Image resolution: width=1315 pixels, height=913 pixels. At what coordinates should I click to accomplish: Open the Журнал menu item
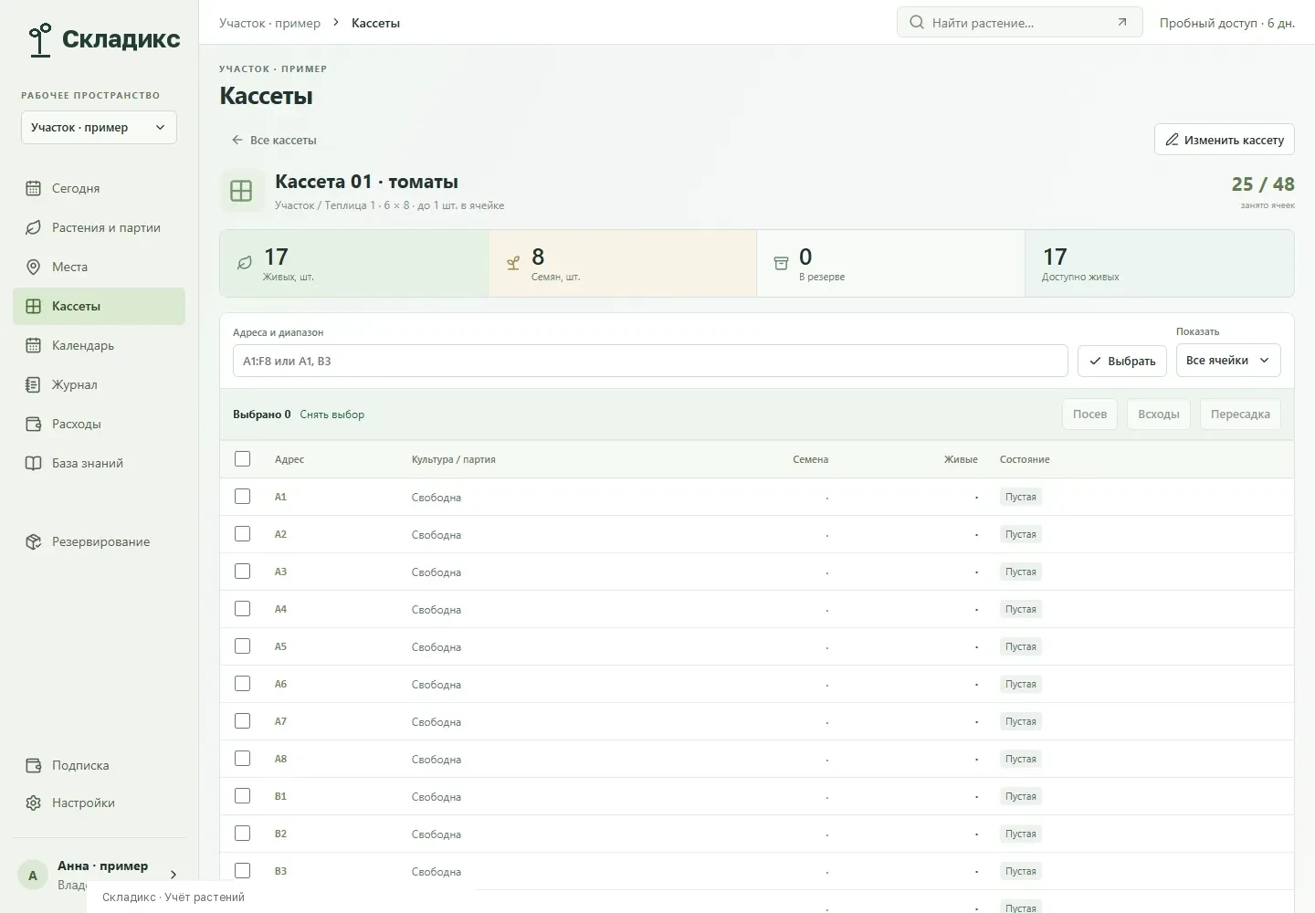click(x=99, y=384)
